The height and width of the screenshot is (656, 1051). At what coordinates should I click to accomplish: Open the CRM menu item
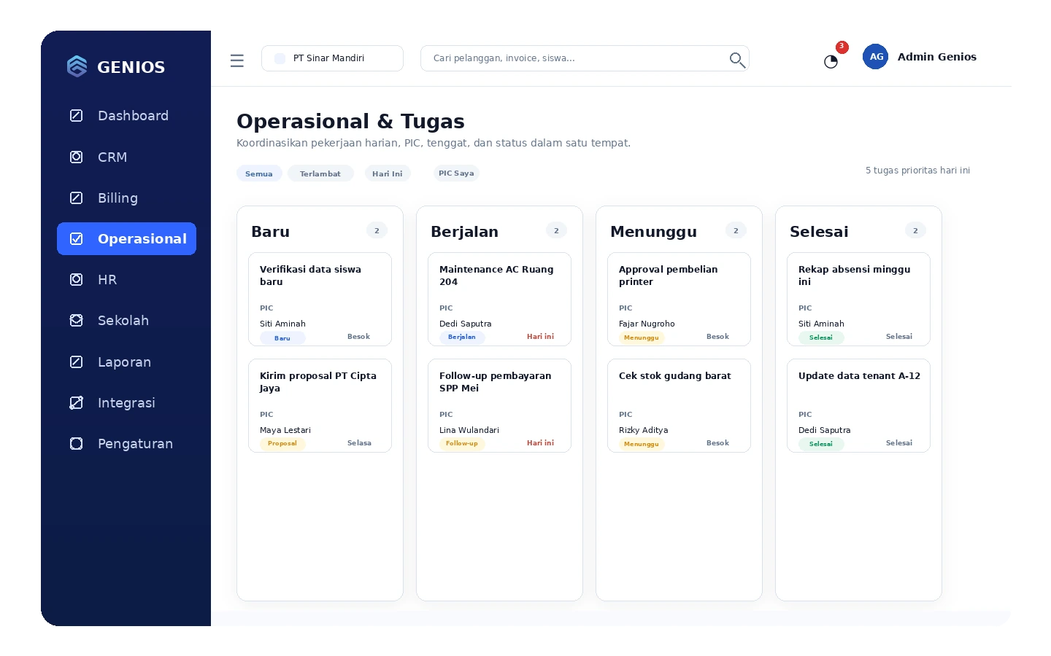[126, 157]
